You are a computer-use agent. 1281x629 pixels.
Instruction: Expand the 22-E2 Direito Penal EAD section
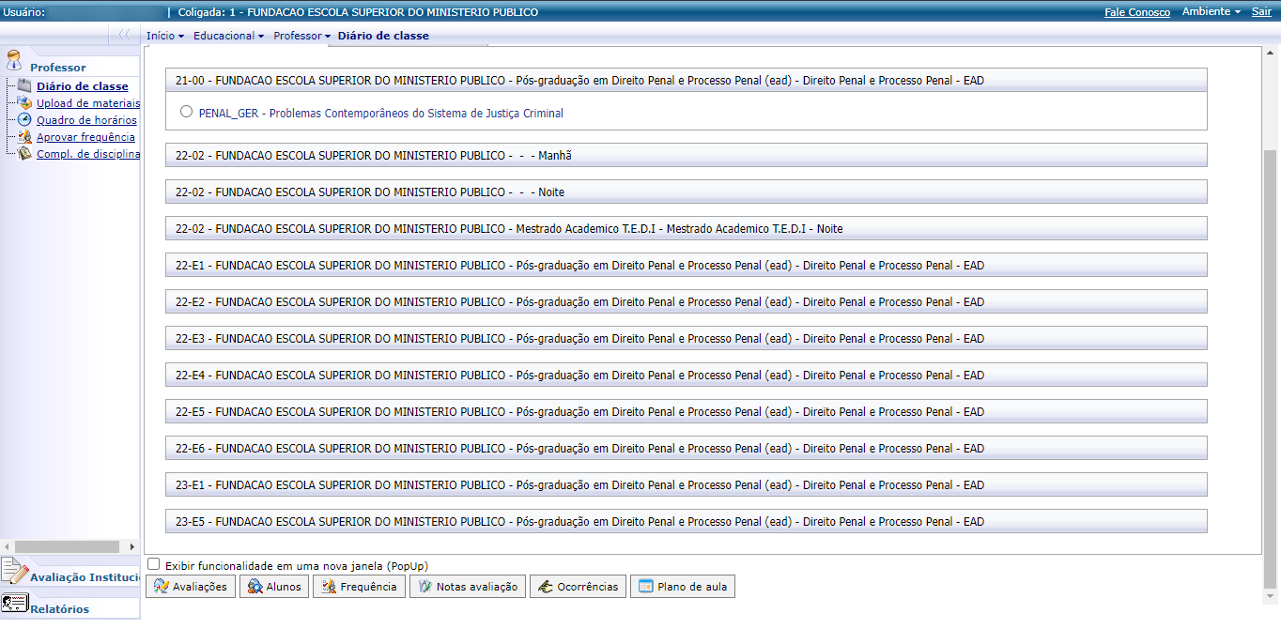tap(686, 301)
